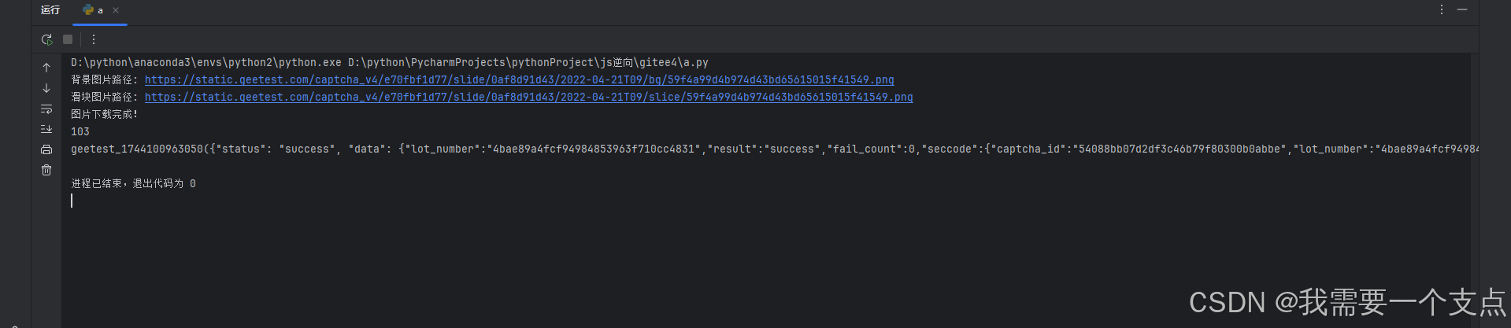Print the console output with printer icon
The width and height of the screenshot is (1511, 328).
tap(46, 149)
